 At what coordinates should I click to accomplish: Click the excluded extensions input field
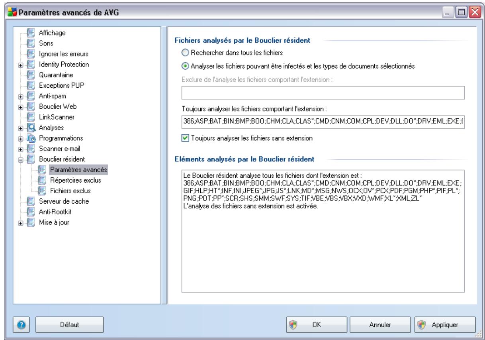click(323, 93)
